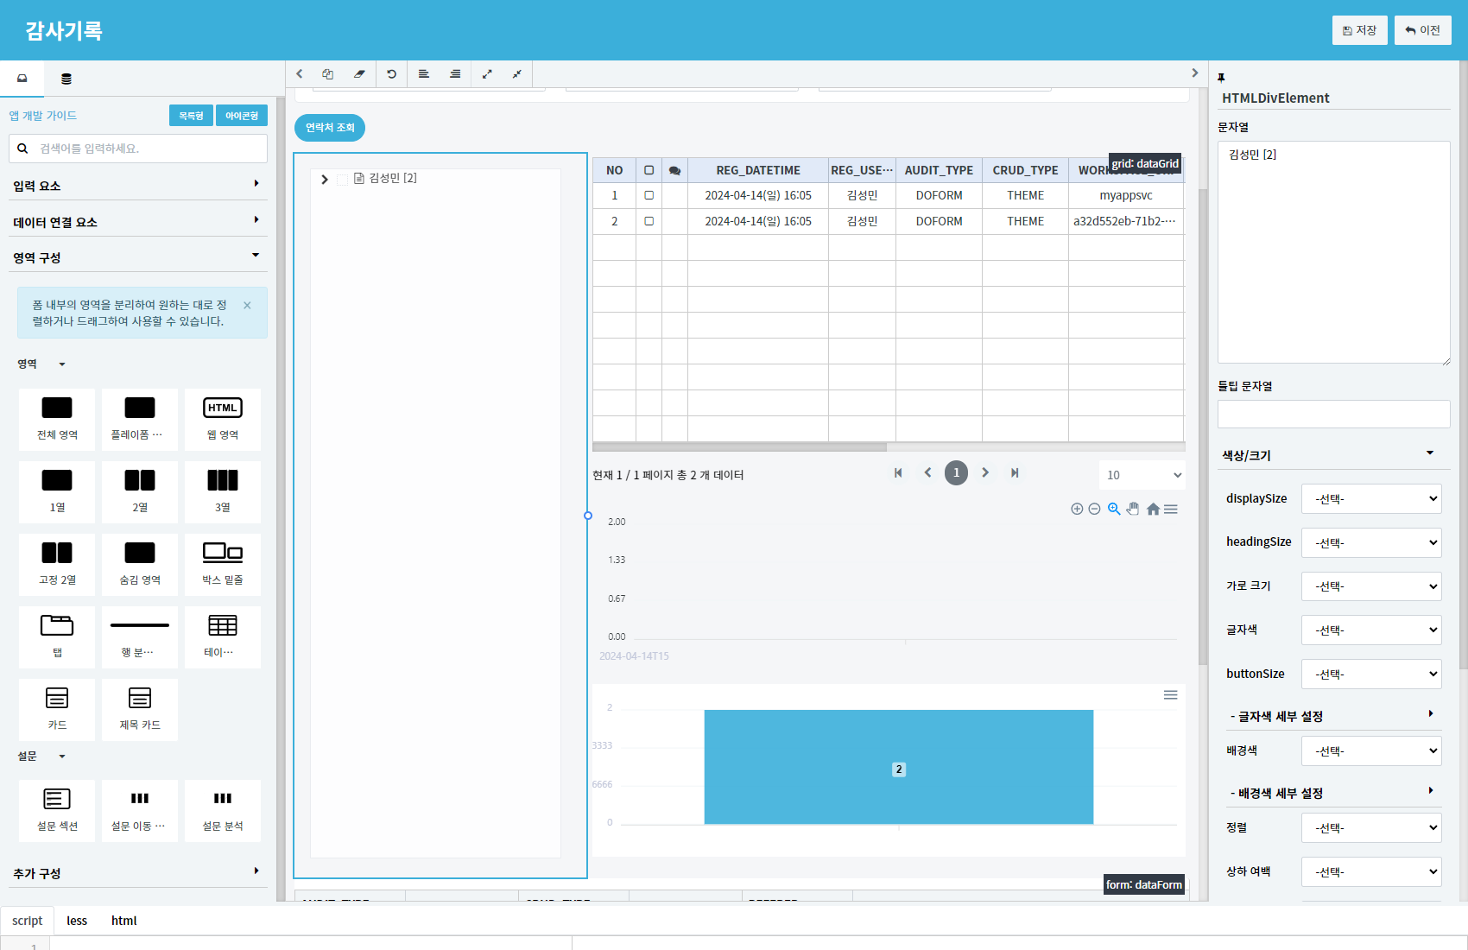This screenshot has width=1468, height=950.
Task: Click the chart zoom-in plus icon
Action: [x=1077, y=510]
